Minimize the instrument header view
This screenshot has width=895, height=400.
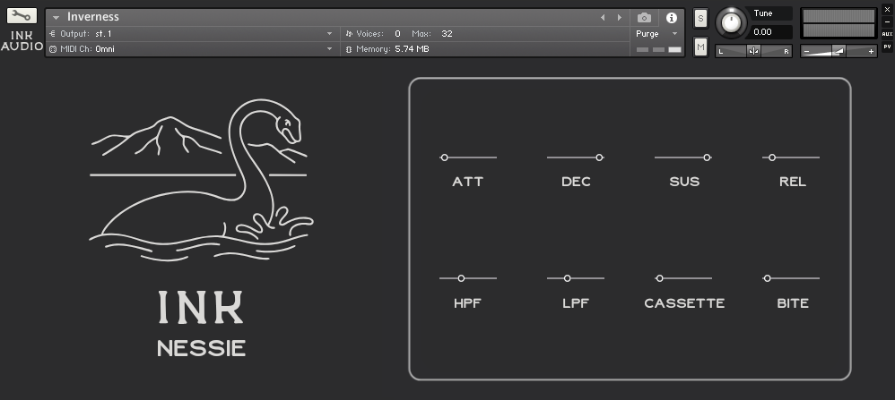(887, 21)
